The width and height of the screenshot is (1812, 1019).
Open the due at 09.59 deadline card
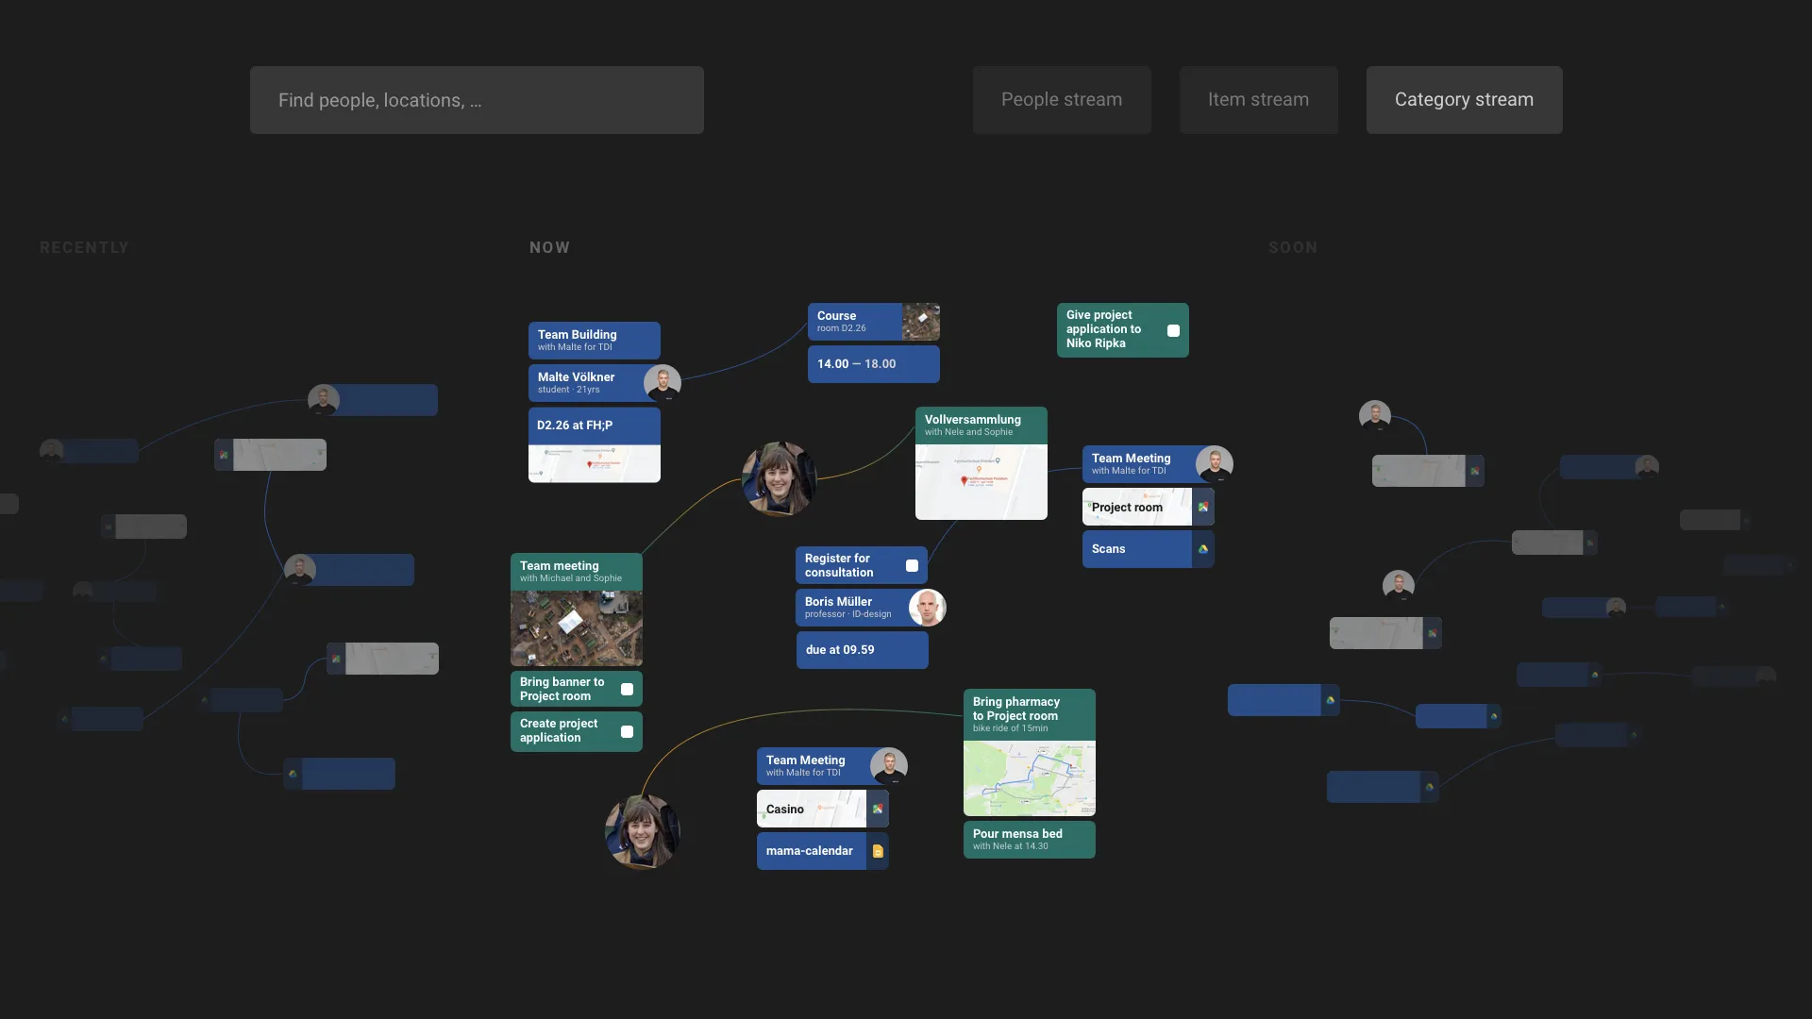click(x=862, y=650)
